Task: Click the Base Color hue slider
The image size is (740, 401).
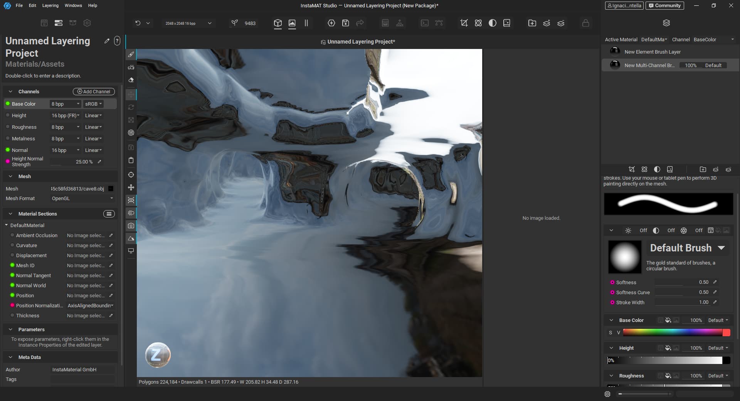Action: click(x=672, y=332)
